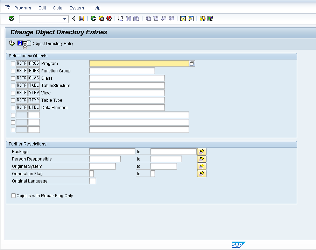Viewport: 316px width, 250px height.
Task: Click the green Enter checkmark icon
Action: pos(12,19)
